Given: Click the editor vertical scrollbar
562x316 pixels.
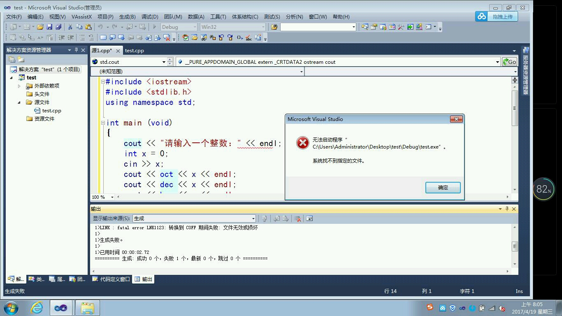Looking at the screenshot, I should point(514,108).
